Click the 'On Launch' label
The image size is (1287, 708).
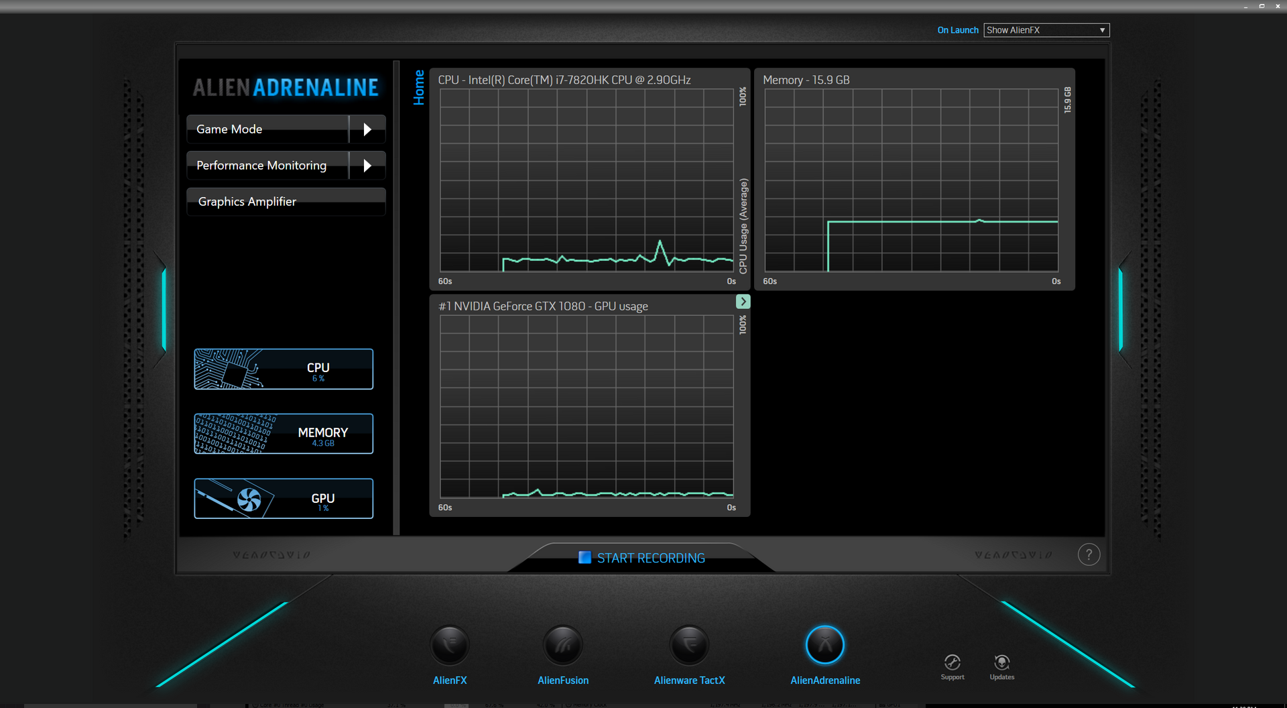pos(958,30)
